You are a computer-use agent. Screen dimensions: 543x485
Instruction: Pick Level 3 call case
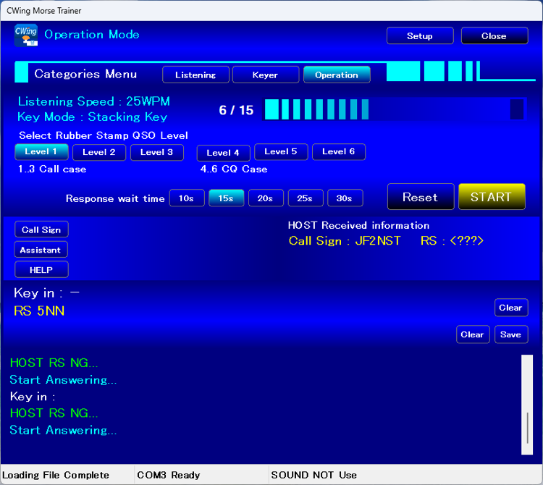(x=156, y=152)
